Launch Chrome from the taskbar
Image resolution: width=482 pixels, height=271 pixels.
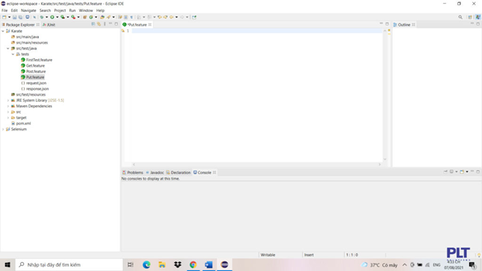(x=193, y=264)
